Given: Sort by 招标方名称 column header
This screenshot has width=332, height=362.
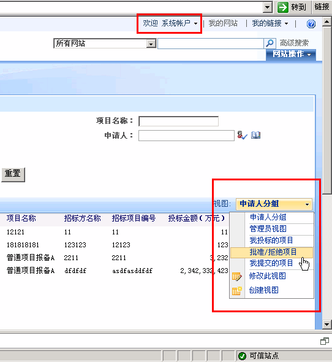Looking at the screenshot, I should (82, 218).
